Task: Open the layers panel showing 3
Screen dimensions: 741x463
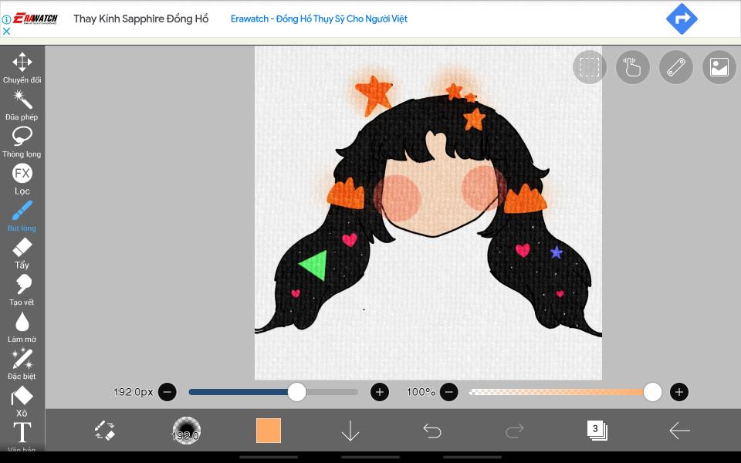Action: coord(597,431)
